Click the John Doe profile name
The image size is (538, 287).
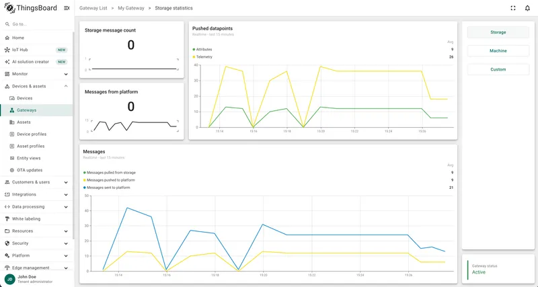[x=27, y=277]
